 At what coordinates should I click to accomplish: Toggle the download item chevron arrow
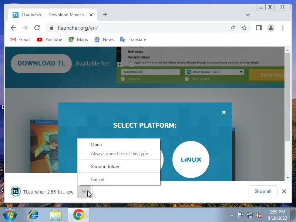point(84,192)
